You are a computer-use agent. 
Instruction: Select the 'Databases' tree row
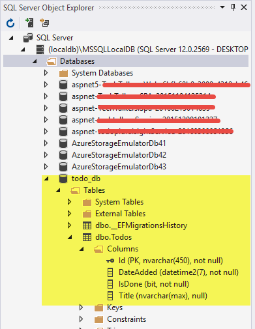(x=126, y=61)
